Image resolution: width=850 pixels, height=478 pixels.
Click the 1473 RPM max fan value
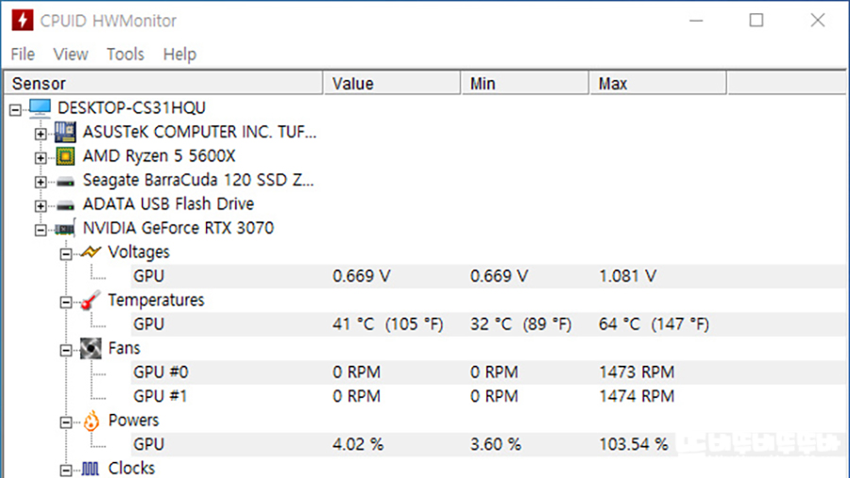[637, 372]
